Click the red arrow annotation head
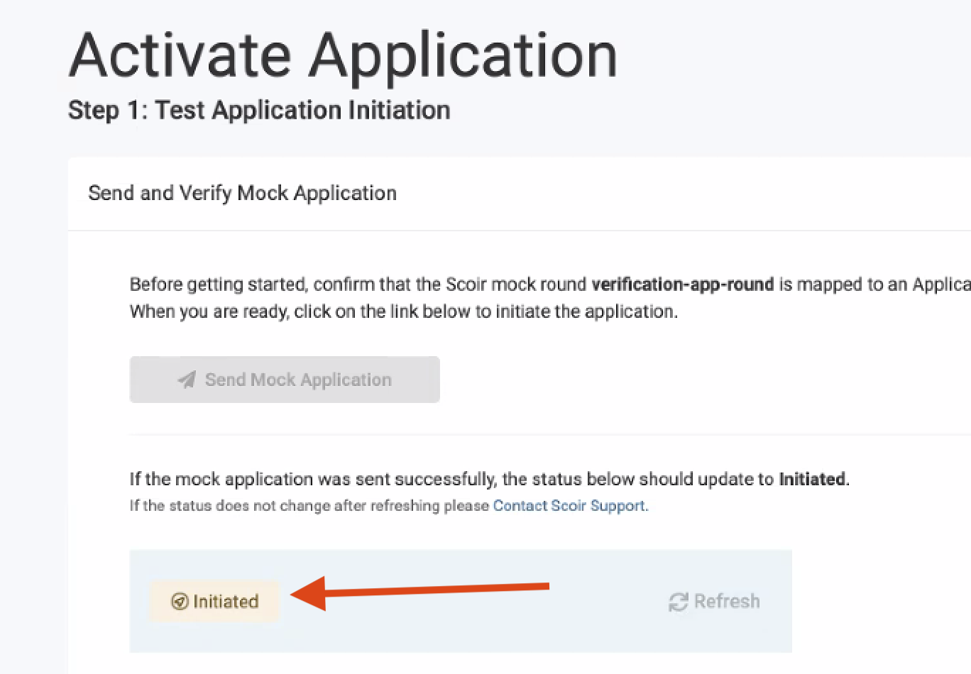Viewport: 971px width, 674px height. 308,593
